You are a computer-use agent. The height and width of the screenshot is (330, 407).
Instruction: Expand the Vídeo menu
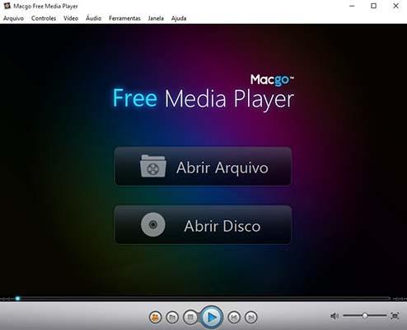coord(71,18)
